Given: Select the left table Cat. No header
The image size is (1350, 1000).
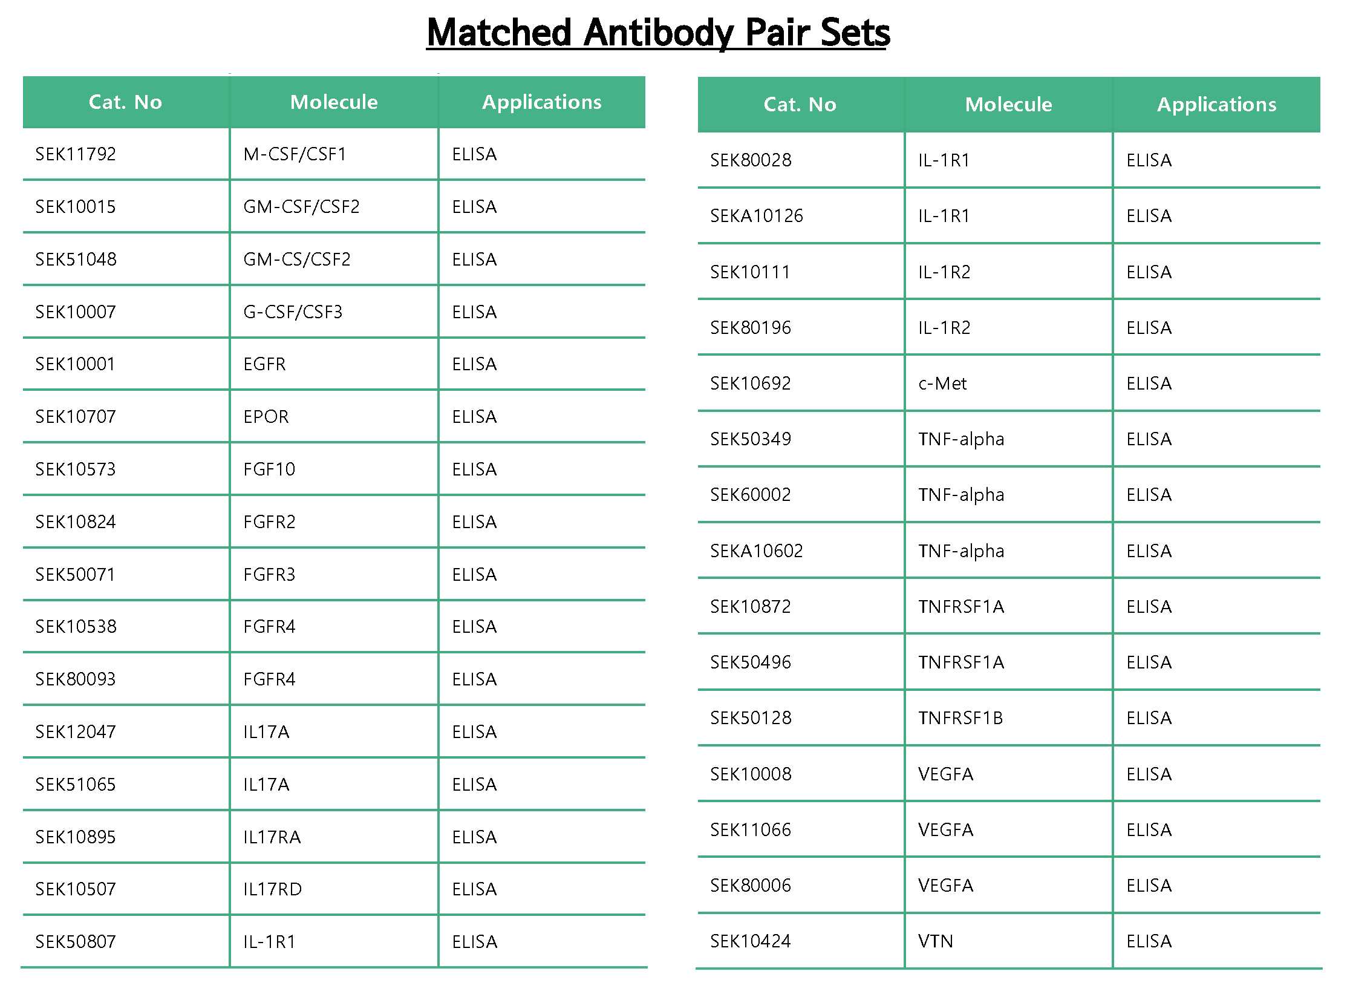Looking at the screenshot, I should pos(125,102).
